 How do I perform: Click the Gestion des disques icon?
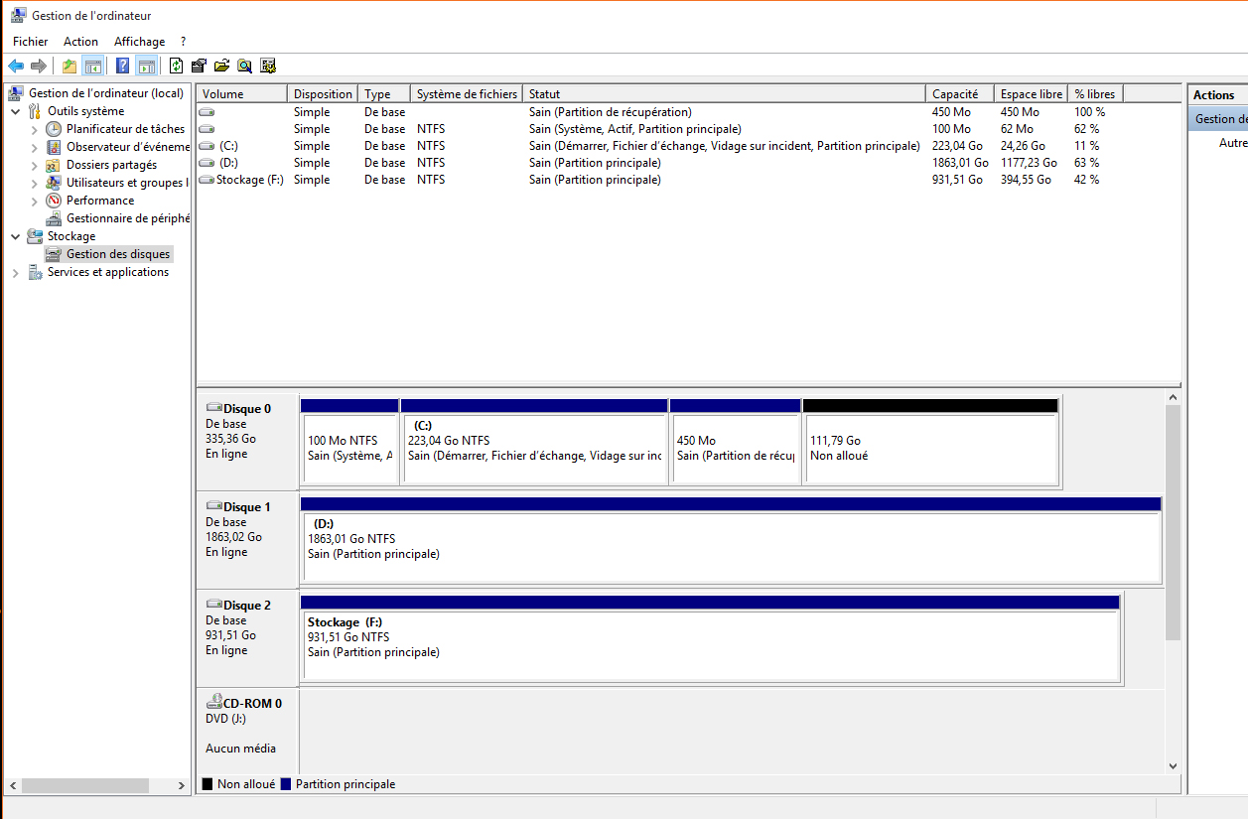click(x=54, y=254)
